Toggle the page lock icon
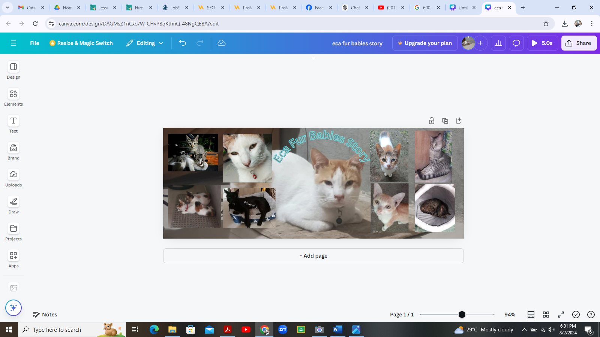Viewport: 600px width, 337px height. 432,121
